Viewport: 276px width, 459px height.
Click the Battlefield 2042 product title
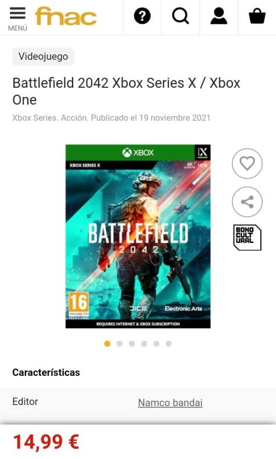126,91
